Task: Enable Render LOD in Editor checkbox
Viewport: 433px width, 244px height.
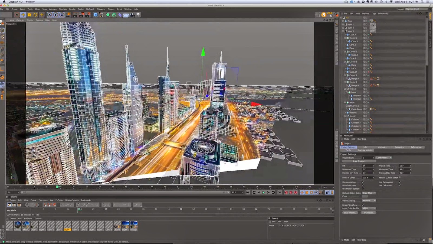Action: [400, 178]
